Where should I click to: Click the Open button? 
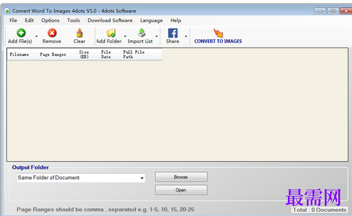pyautogui.click(x=181, y=190)
